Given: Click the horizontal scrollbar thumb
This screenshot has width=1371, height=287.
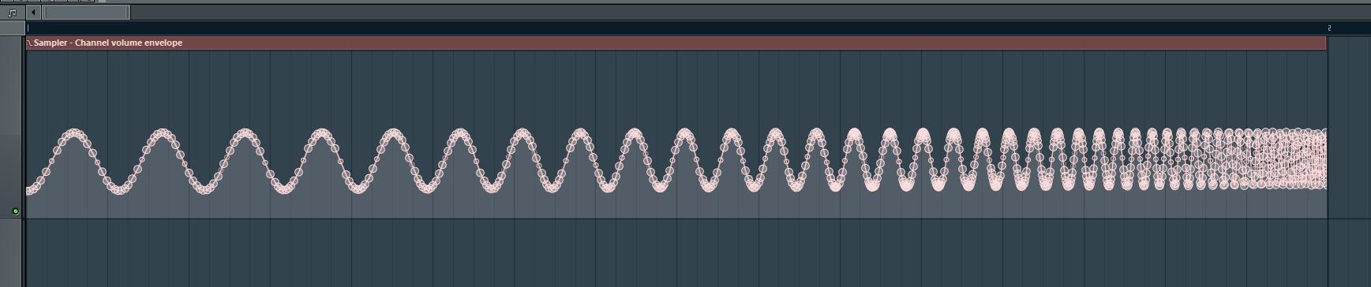Looking at the screenshot, I should (87, 13).
